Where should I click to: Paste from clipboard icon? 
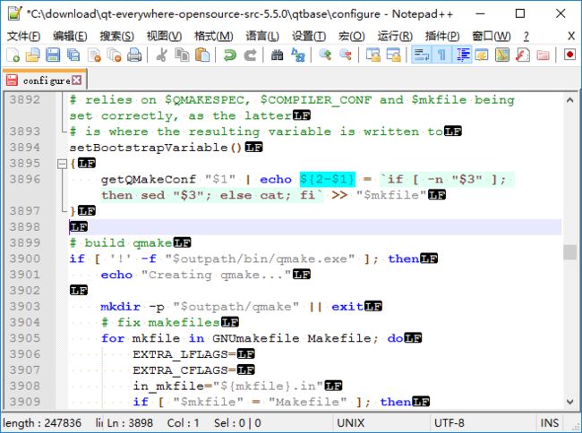[x=202, y=55]
